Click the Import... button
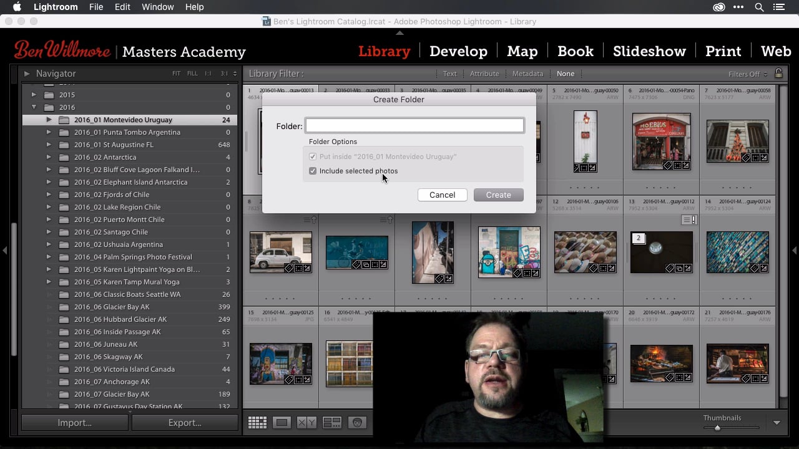Viewport: 799px width, 449px height. click(75, 423)
